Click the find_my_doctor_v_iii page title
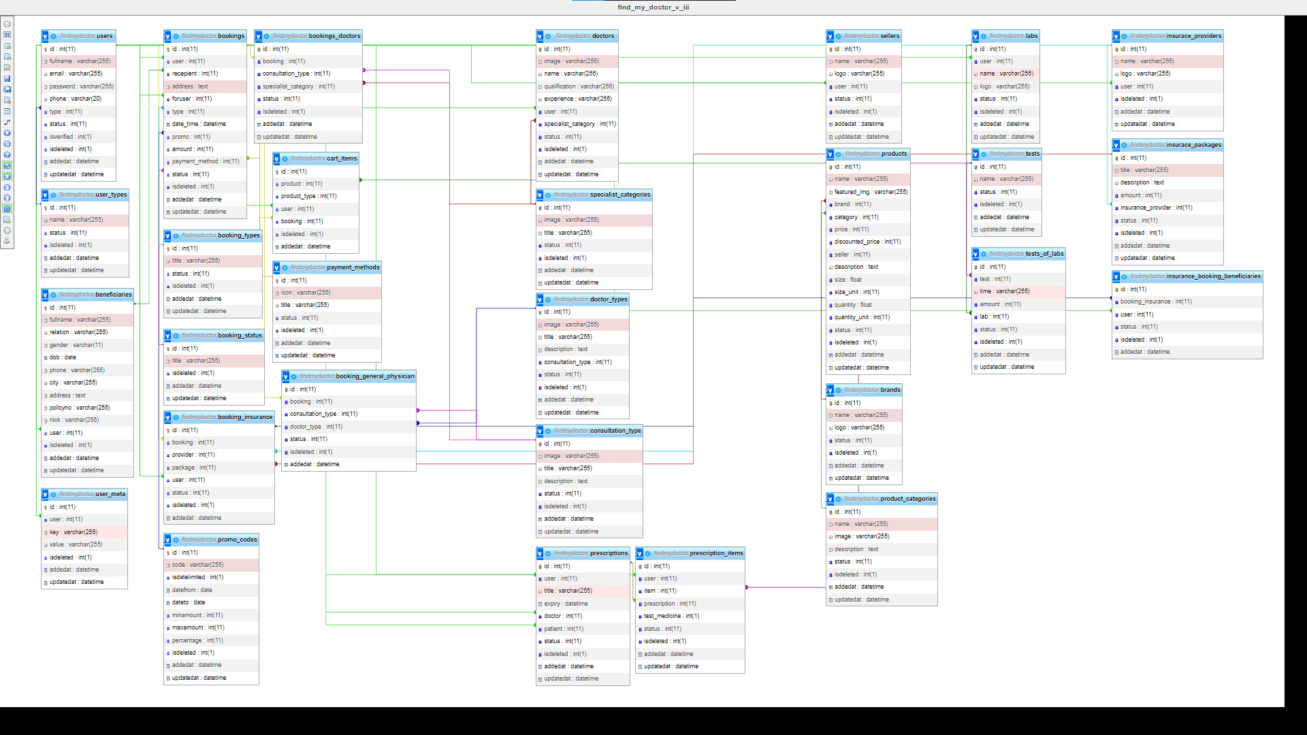 [x=653, y=7]
